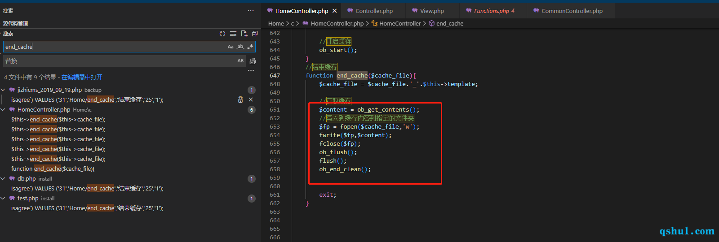Open new search editor icon

[244, 34]
